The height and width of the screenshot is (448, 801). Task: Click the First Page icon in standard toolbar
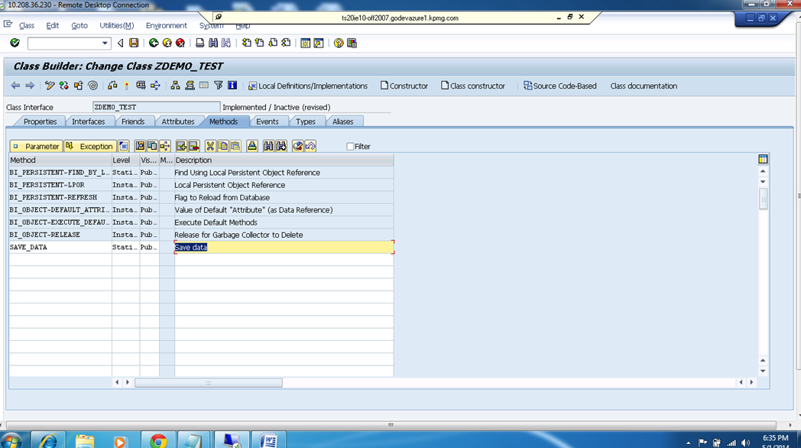[247, 43]
